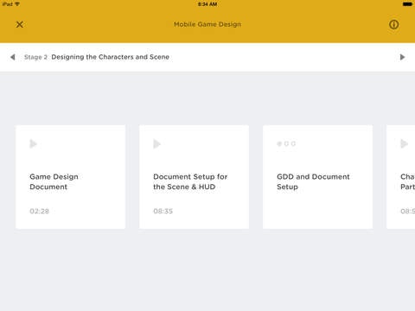Open the Document Setup for the Scene & HUD card
Screen dimensions: 415x311
pos(194,177)
